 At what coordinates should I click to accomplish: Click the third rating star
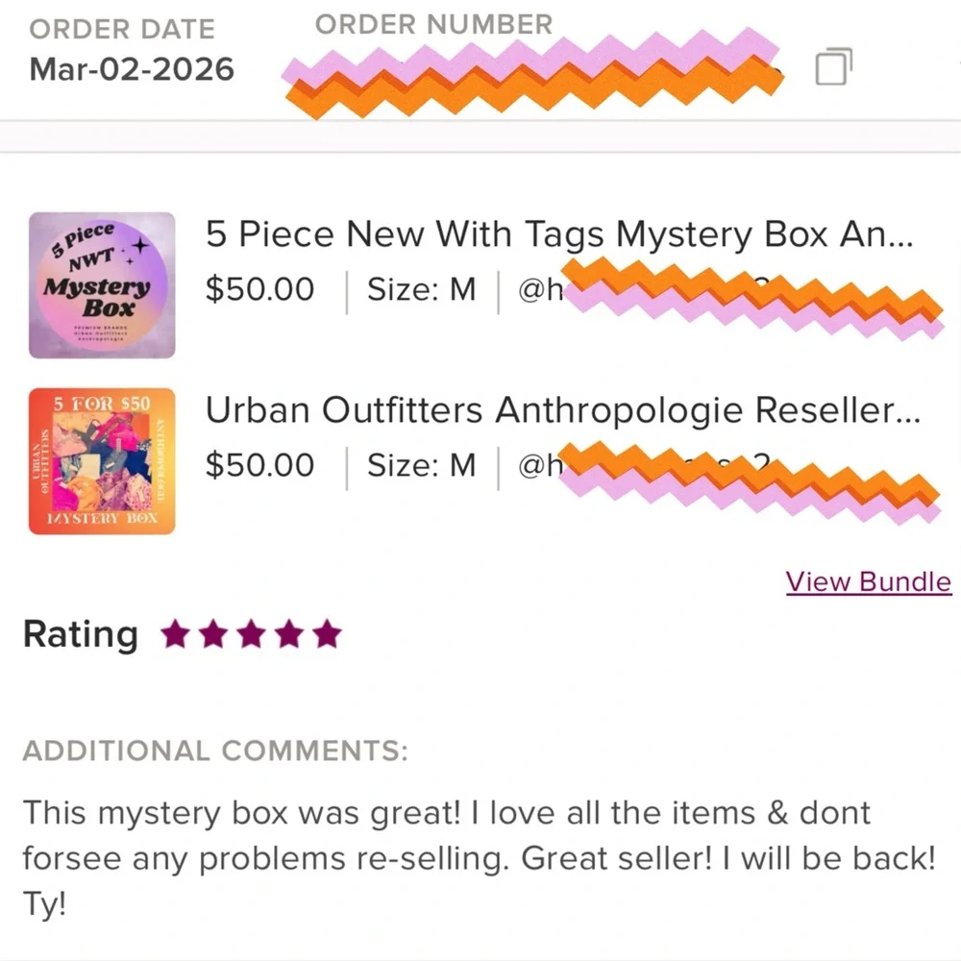point(252,634)
